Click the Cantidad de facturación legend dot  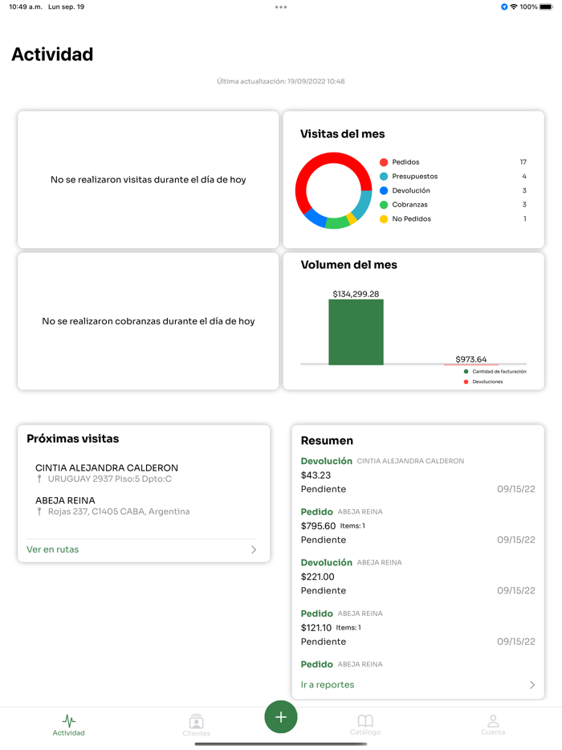click(x=466, y=372)
